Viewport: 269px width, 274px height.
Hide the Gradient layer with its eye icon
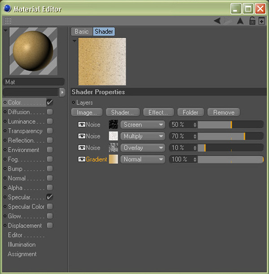click(82, 159)
